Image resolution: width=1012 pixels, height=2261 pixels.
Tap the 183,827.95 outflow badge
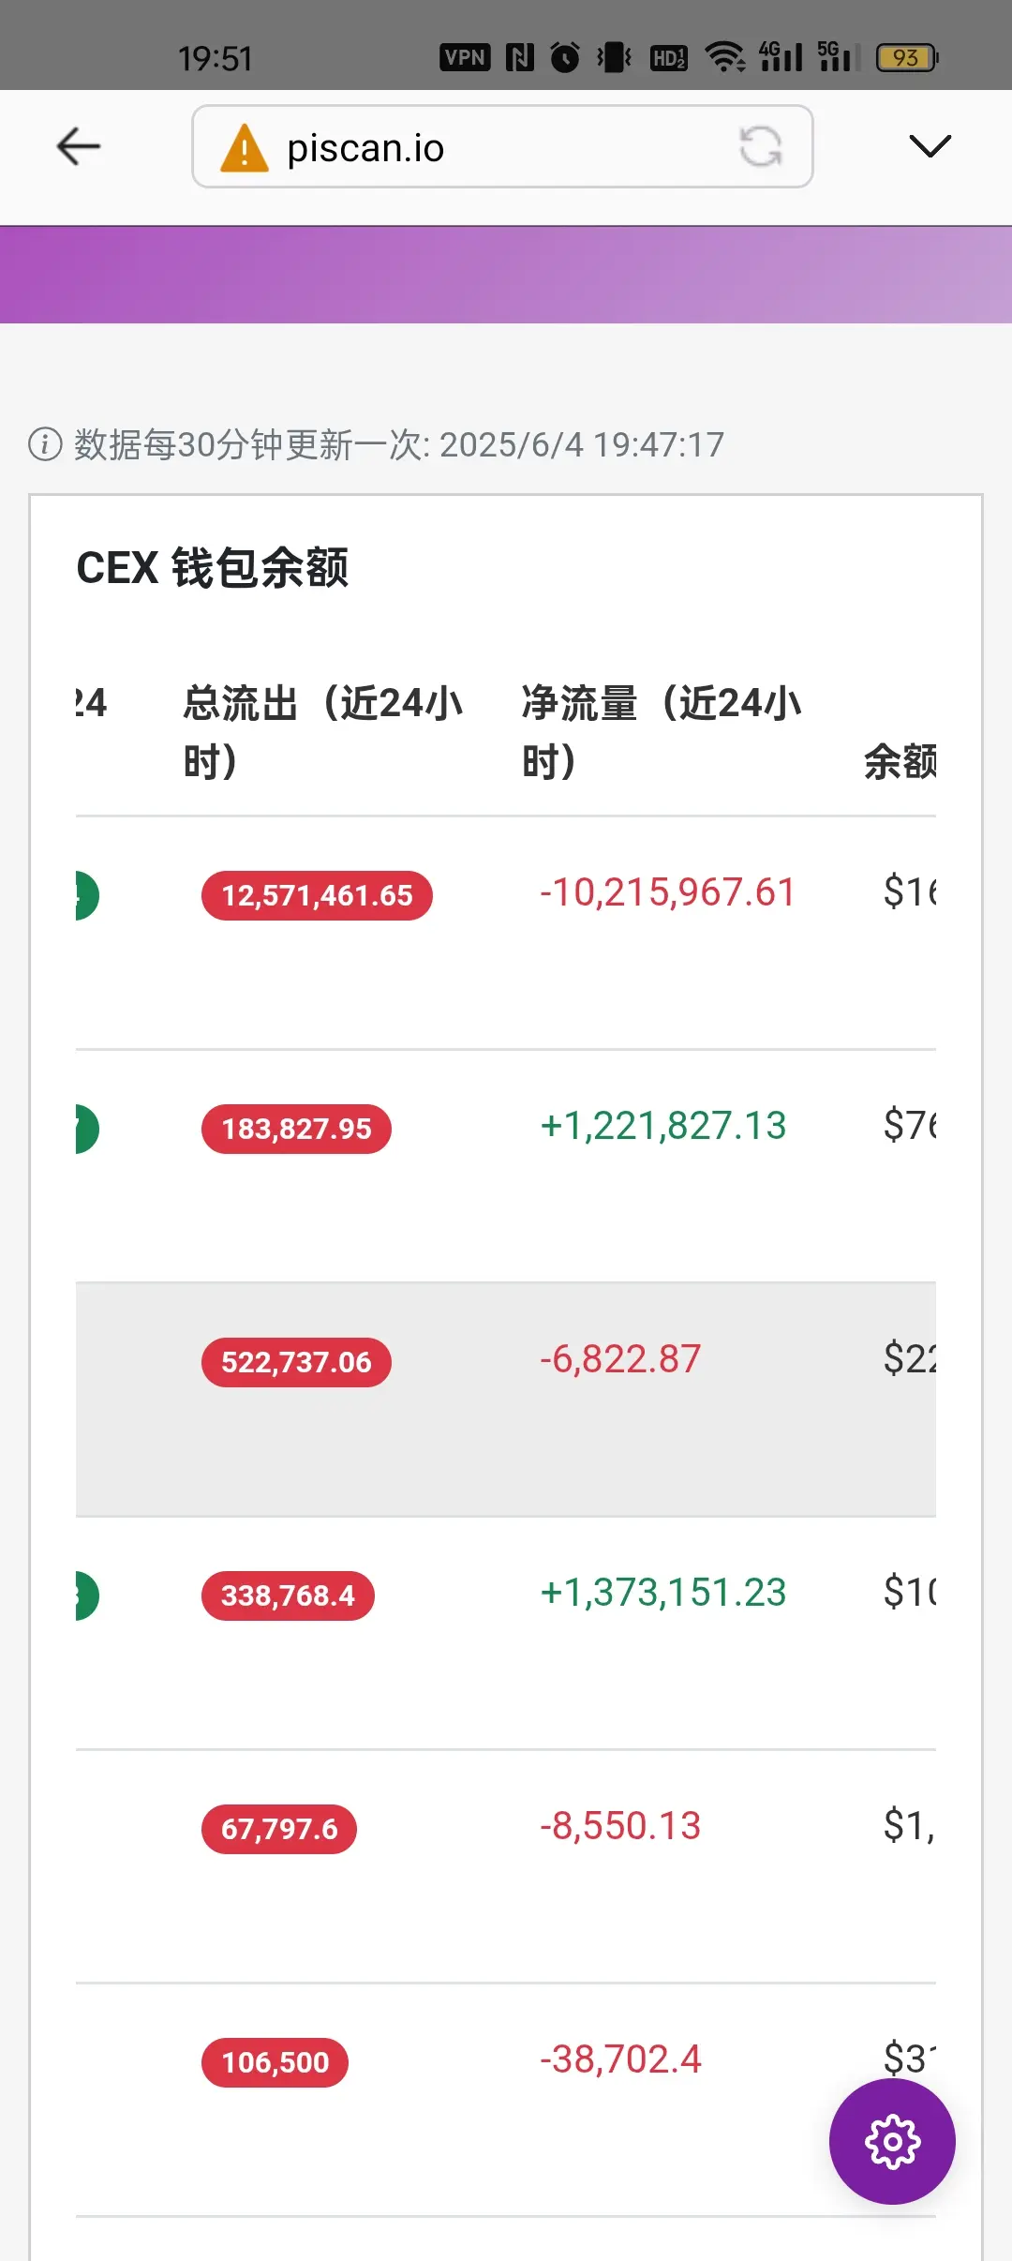point(296,1129)
